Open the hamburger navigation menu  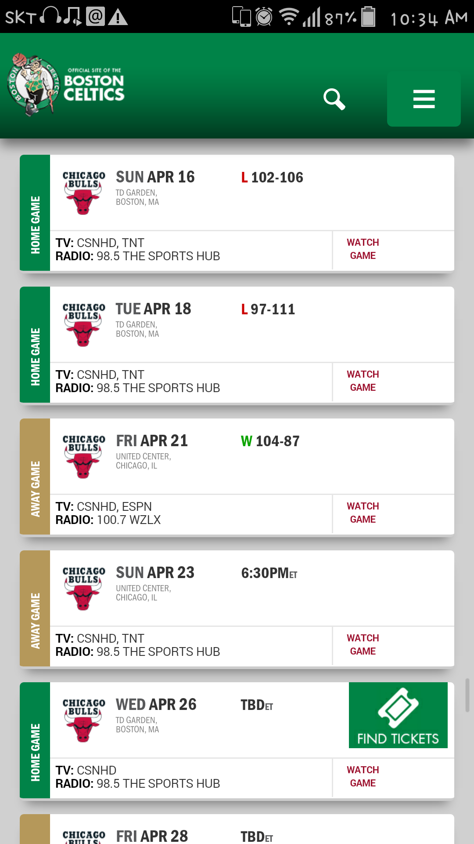[424, 99]
